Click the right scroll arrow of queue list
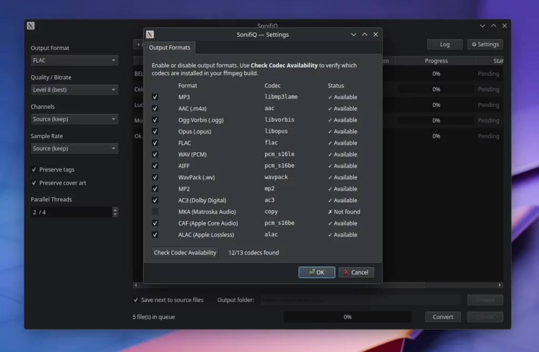The width and height of the screenshot is (539, 352). 500,285
